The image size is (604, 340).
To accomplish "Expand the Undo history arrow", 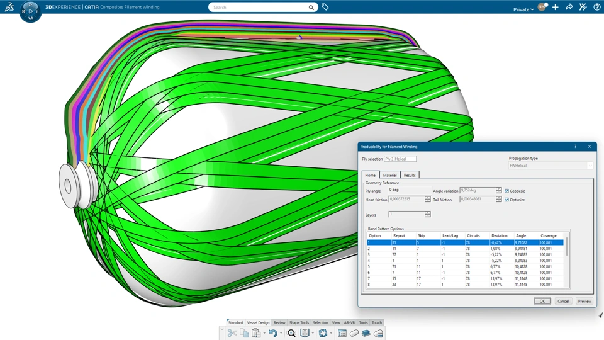I will (281, 334).
